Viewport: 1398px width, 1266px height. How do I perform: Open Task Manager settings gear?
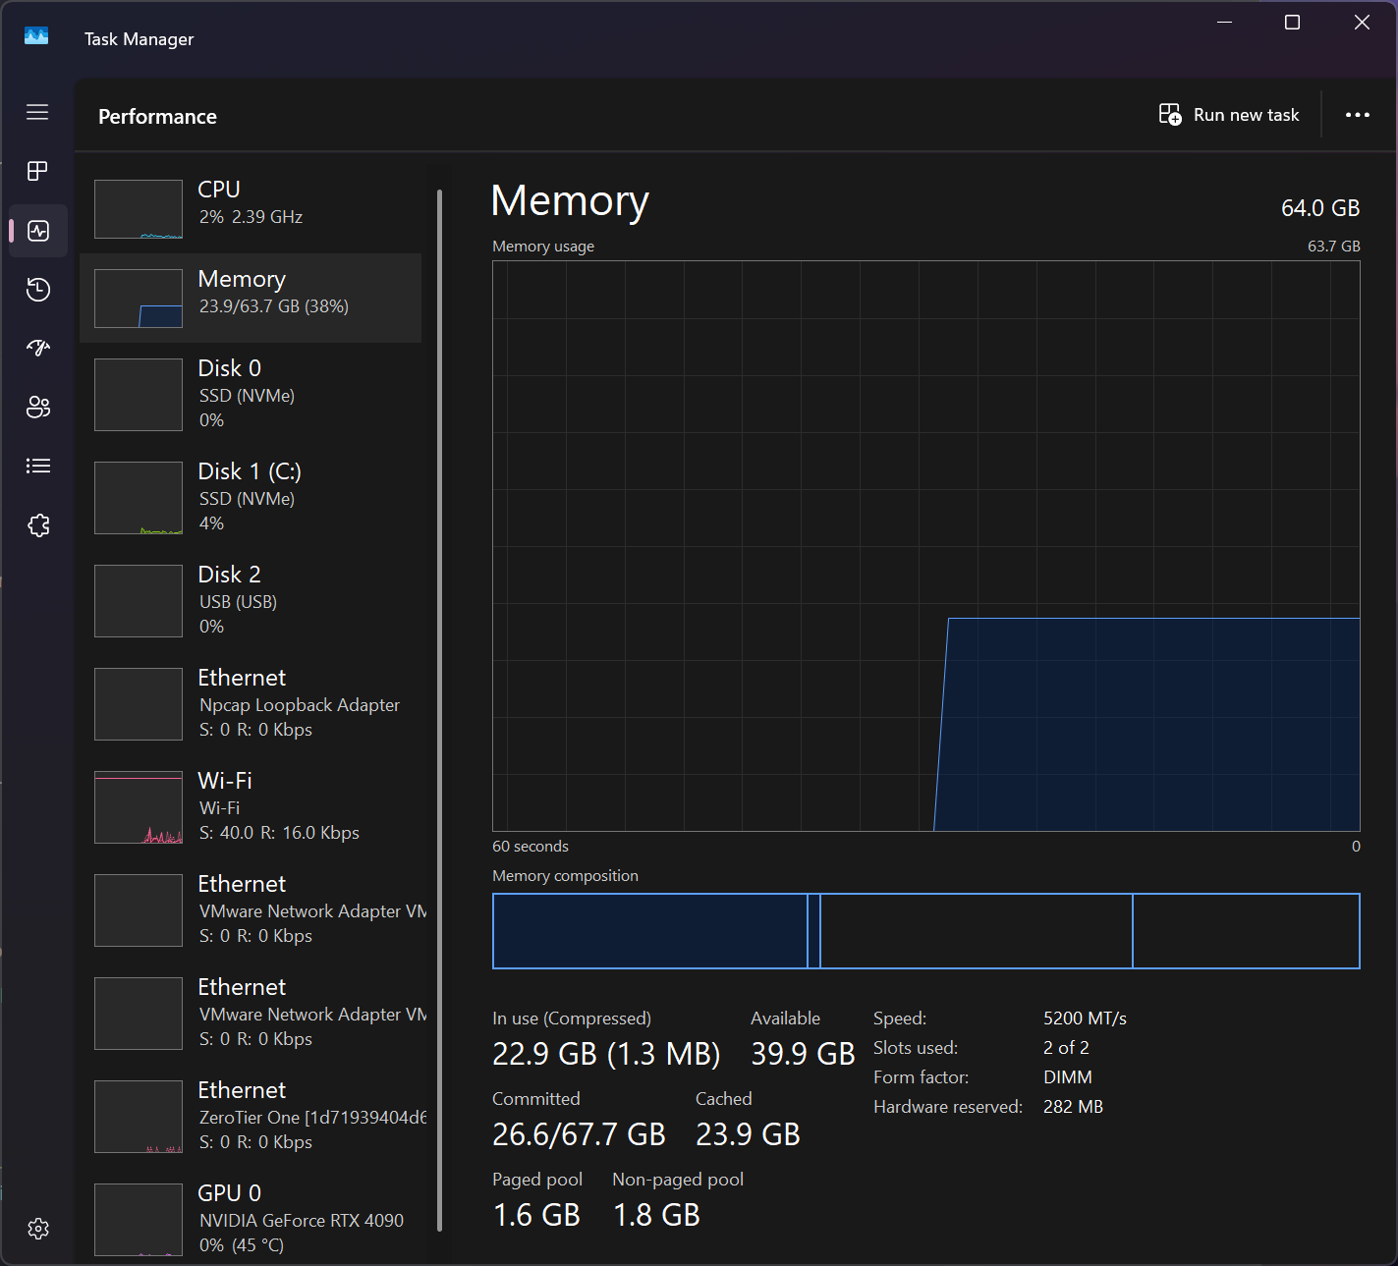tap(38, 1229)
